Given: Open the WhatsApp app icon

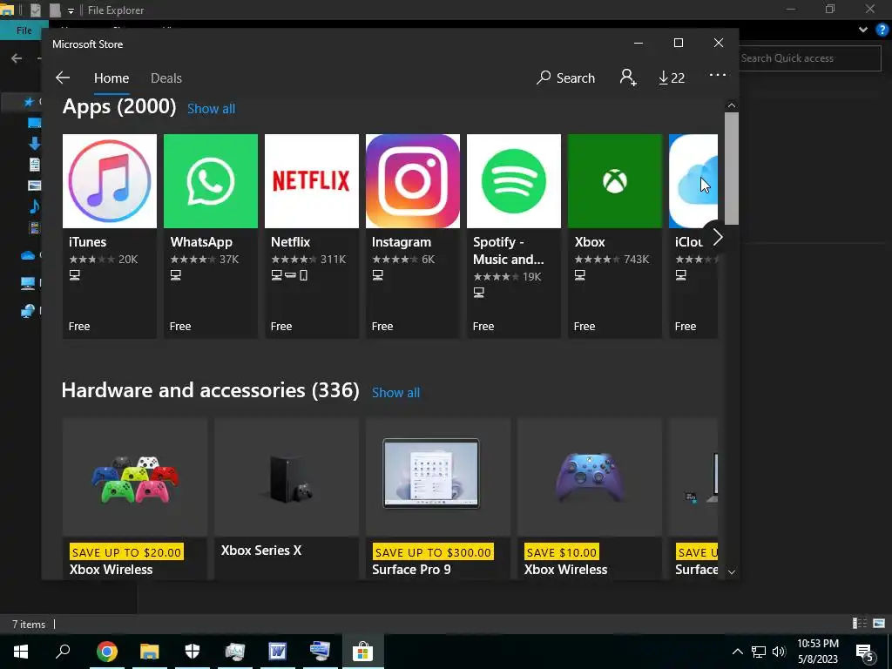Looking at the screenshot, I should [211, 181].
